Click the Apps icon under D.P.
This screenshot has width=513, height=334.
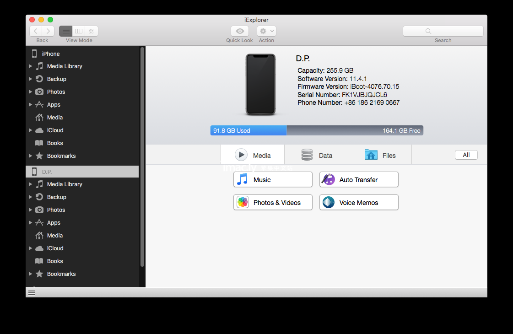pyautogui.click(x=39, y=223)
